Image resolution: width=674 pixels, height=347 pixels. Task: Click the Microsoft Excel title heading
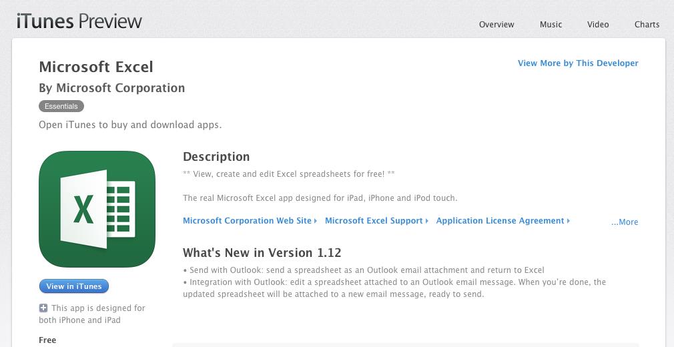96,67
